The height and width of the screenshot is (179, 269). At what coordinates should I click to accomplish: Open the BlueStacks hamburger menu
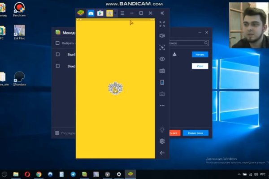coord(122,13)
